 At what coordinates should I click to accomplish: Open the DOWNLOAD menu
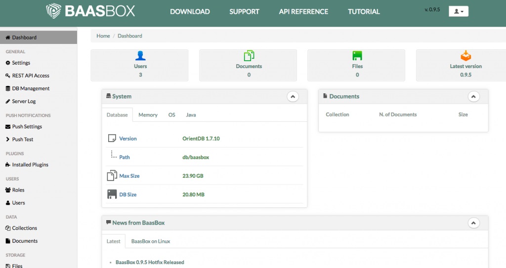click(x=190, y=12)
